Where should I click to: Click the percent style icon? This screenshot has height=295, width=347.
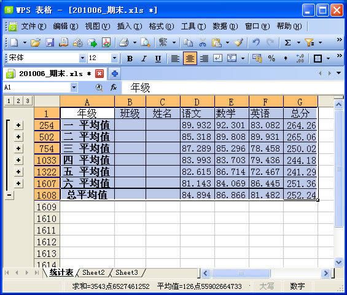(x=271, y=58)
